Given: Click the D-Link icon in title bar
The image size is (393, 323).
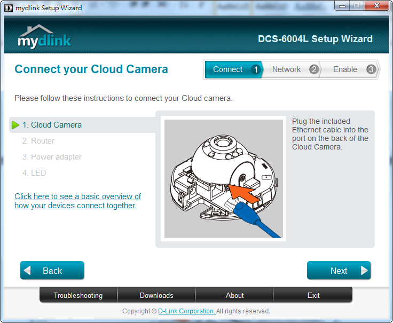Looking at the screenshot, I should (8, 7).
